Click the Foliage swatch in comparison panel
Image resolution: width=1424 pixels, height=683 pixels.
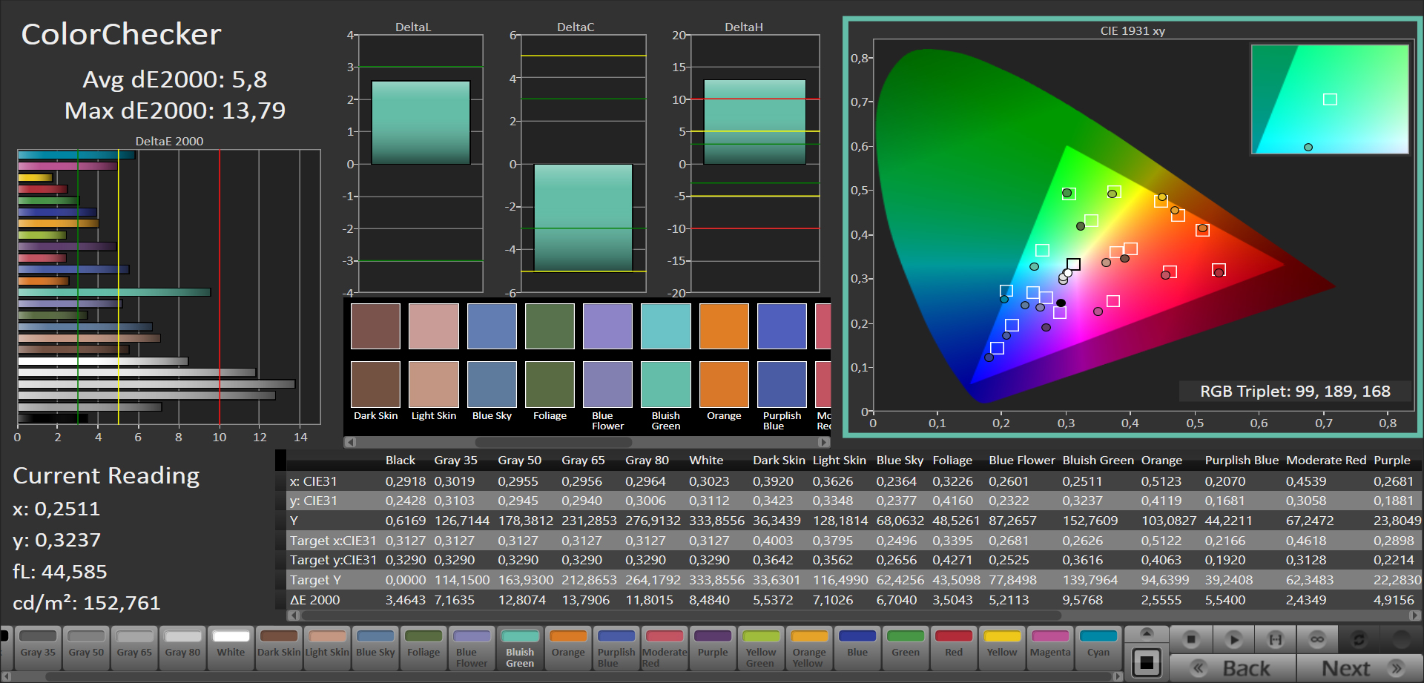point(550,355)
